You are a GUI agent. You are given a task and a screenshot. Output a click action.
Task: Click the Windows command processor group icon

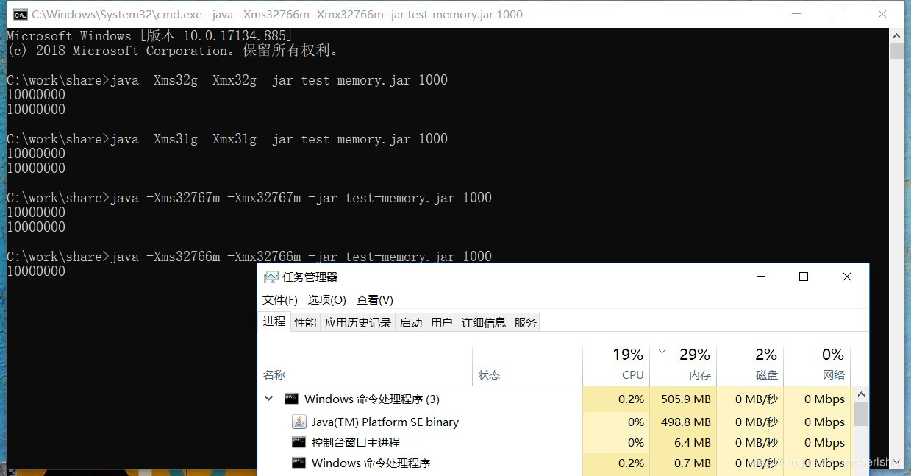pyautogui.click(x=291, y=399)
